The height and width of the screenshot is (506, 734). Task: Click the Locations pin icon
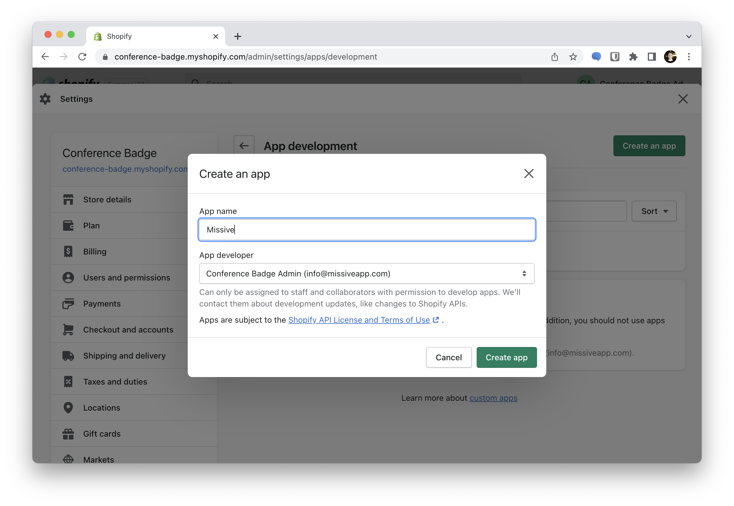(68, 408)
